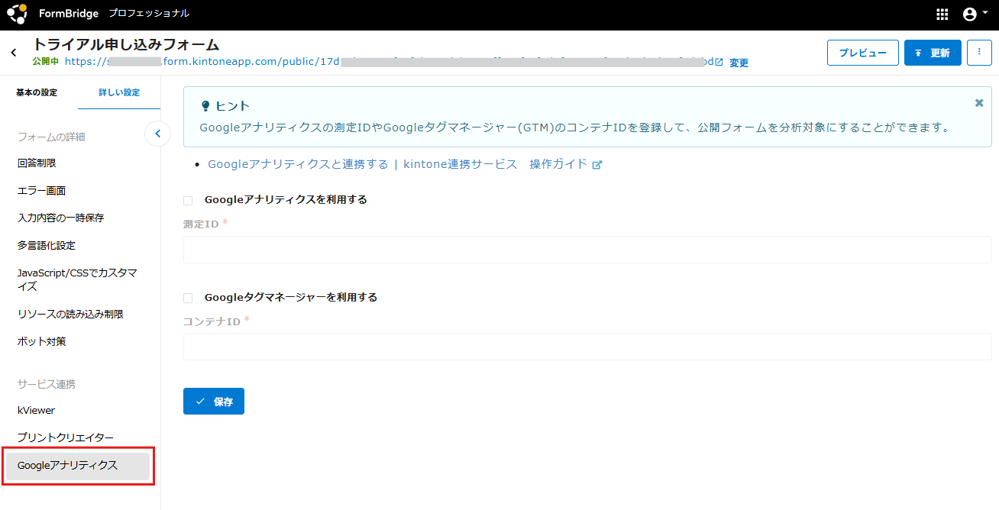999x510 pixels.
Task: Open JavaScript/CSSでカスタマイズ settings
Action: [77, 279]
